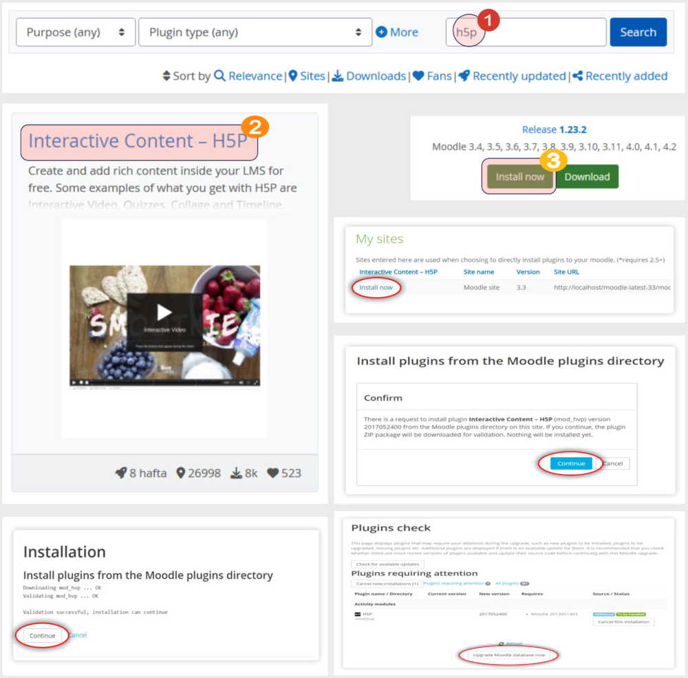Click blue Continue in Confirm dialog

pos(571,463)
